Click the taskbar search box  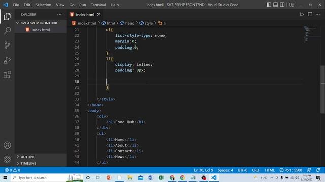(x=47, y=178)
